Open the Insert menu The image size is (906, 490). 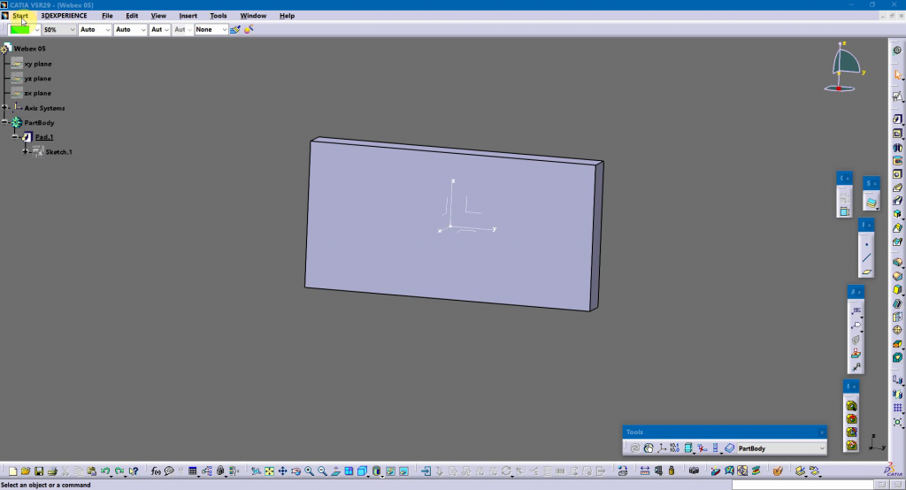tap(188, 16)
